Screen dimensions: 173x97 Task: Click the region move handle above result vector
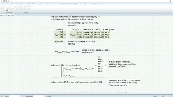[x=99, y=57]
